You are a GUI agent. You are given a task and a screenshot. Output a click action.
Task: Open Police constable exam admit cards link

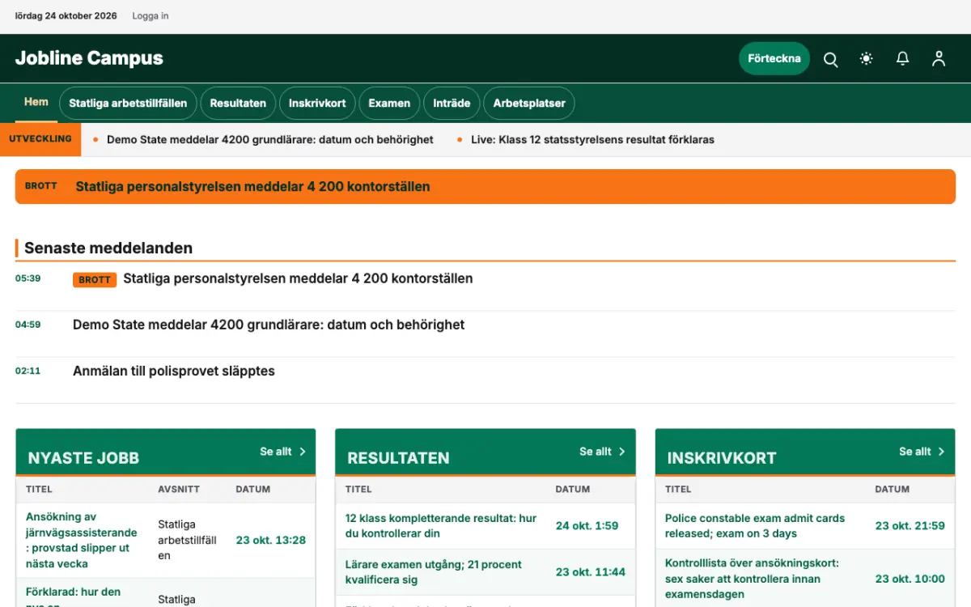coord(755,526)
